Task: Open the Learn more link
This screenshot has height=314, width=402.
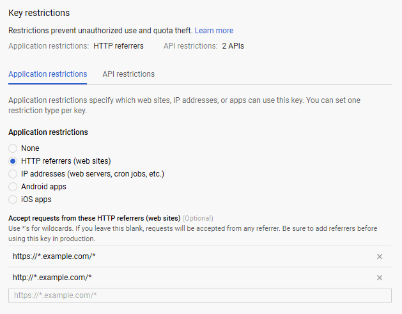Action: click(x=214, y=31)
